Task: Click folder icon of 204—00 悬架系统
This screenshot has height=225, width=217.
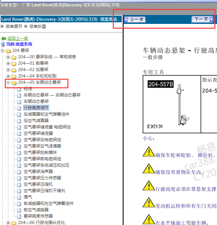Action: [14, 57]
